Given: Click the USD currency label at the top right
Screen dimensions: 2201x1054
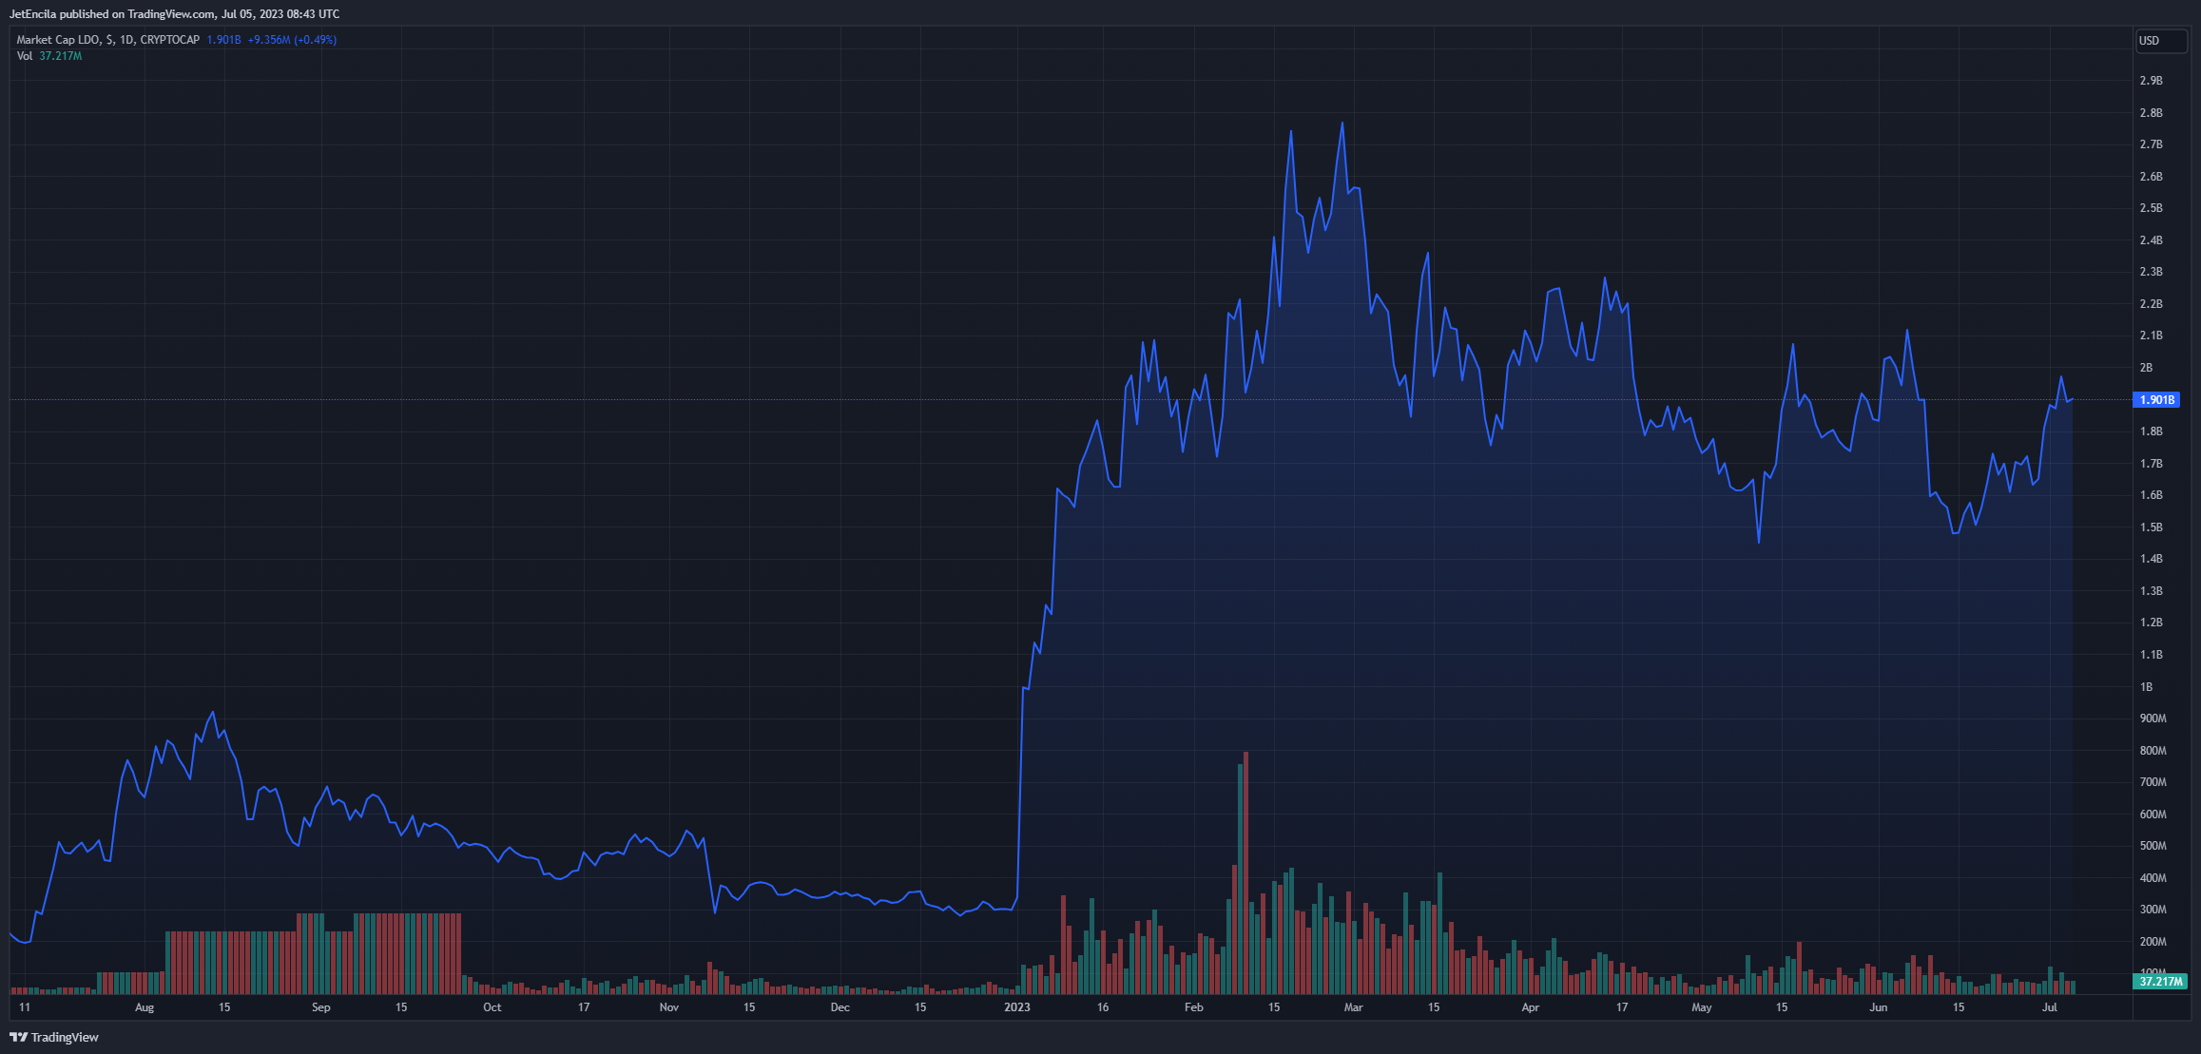Looking at the screenshot, I should 2149,40.
